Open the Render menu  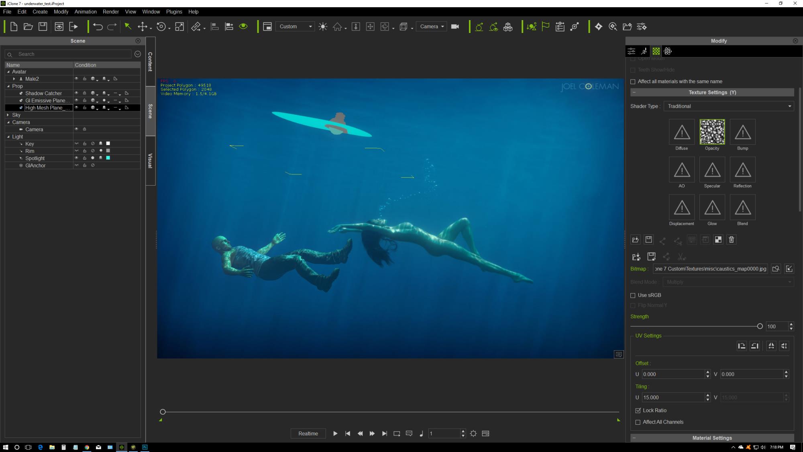click(111, 12)
